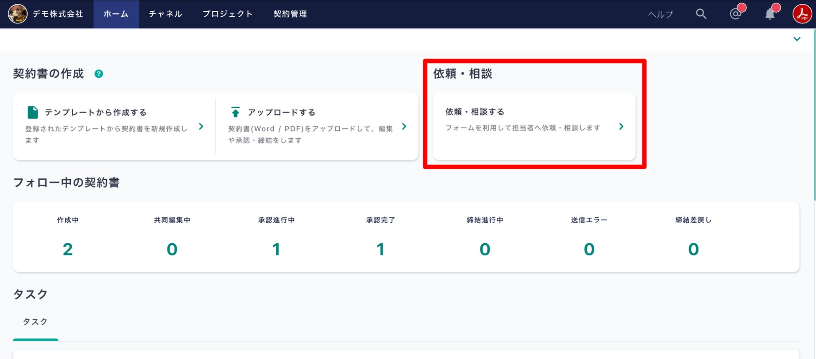Click the 契約書(Word / PDF) description text
The image size is (816, 359).
(310, 134)
